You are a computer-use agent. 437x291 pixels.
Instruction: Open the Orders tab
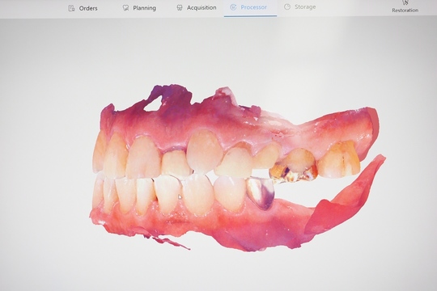coord(88,8)
